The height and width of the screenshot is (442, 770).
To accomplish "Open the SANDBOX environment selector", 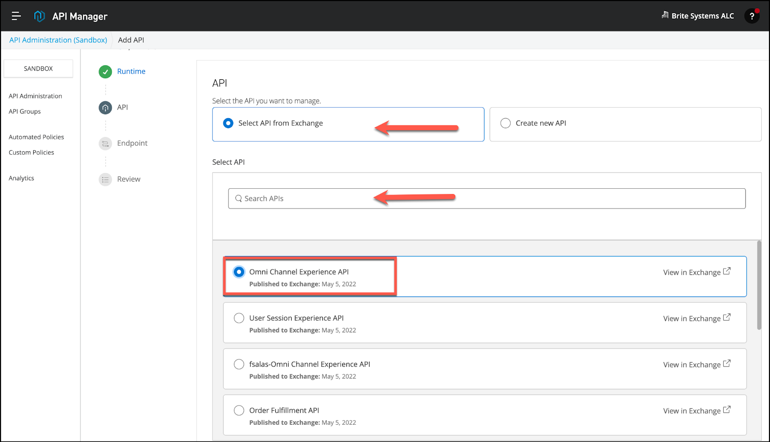I will pos(38,69).
